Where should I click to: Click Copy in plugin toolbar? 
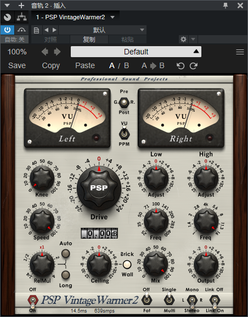pyautogui.click(x=51, y=65)
